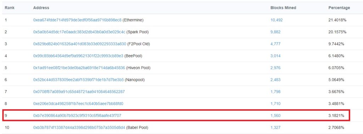Click the 3,014 blocks mined link

click(275, 56)
